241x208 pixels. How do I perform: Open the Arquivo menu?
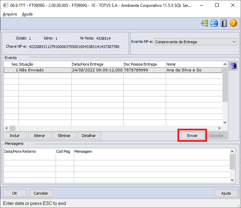pos(10,14)
